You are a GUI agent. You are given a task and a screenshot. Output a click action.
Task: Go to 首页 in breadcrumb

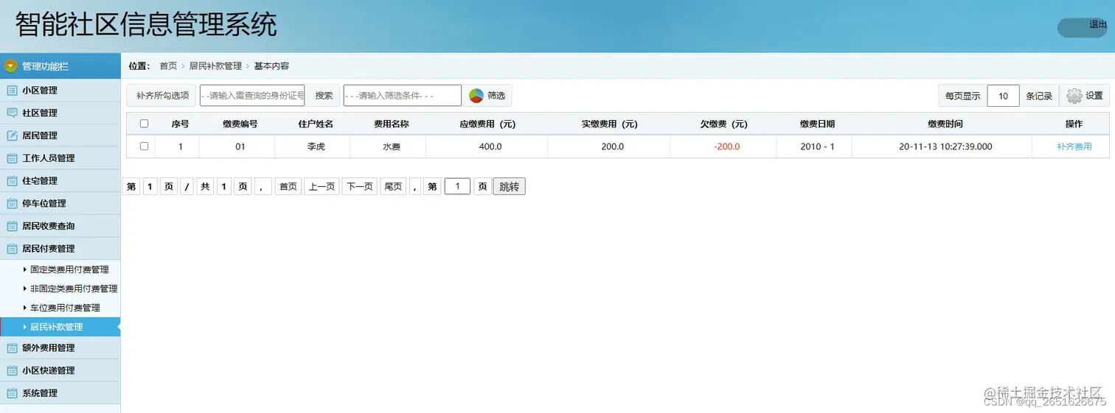point(168,66)
